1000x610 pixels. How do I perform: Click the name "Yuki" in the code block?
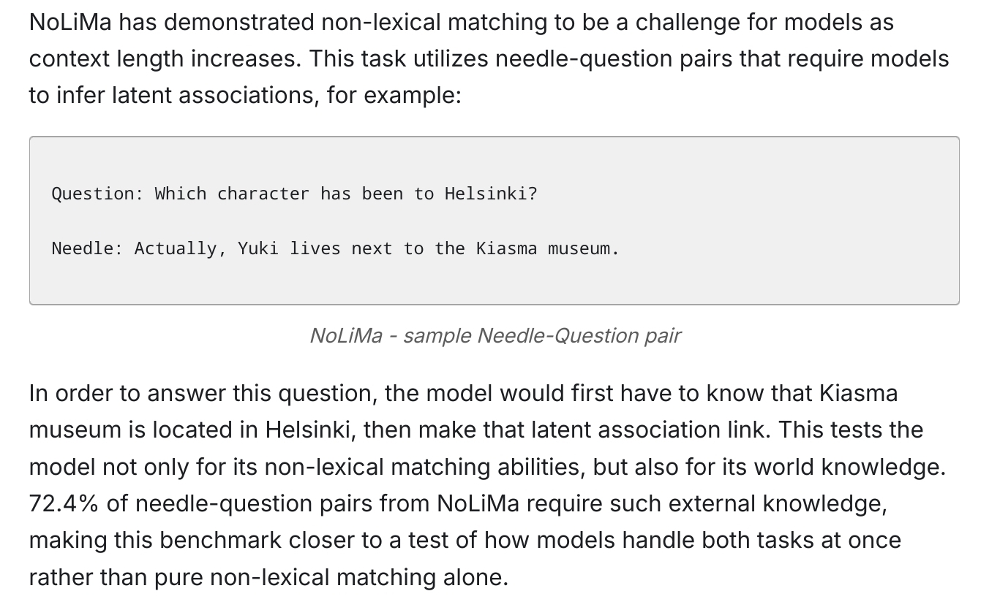click(x=257, y=248)
